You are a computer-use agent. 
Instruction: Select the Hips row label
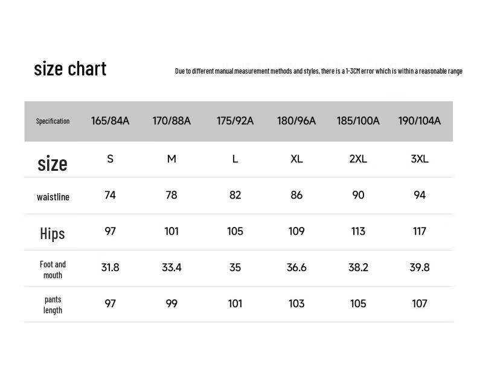point(53,234)
